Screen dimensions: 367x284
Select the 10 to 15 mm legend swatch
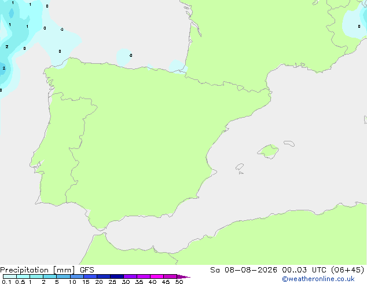(x=77, y=276)
